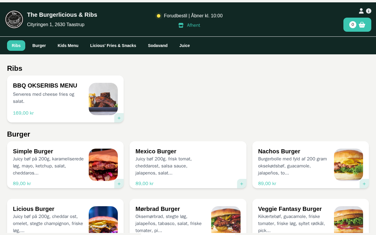Open Licious' Fries & Snacks tab
The image size is (376, 235).
coord(113,46)
